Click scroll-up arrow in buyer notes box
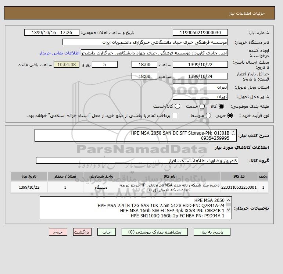 (228, 200)
